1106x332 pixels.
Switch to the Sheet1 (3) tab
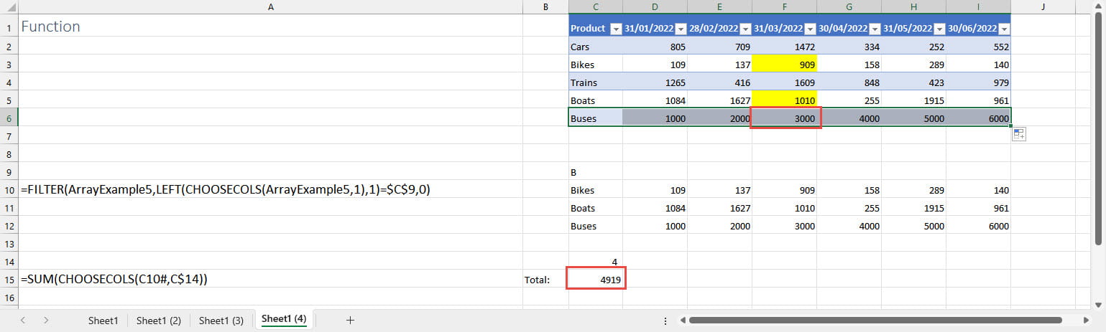pos(221,321)
